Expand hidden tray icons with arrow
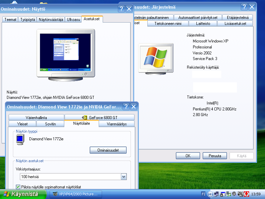Viewport: 265px width, 199px height. coord(210,194)
